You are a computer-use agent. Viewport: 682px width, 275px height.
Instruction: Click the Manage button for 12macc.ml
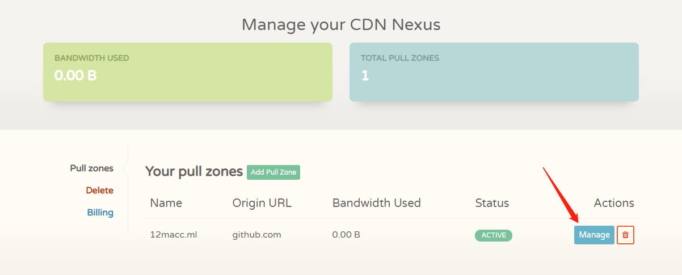pyautogui.click(x=594, y=235)
